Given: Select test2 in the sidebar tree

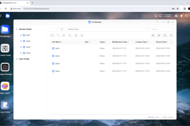Looking at the screenshot, I should coord(28,41).
